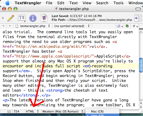Go to previous document arrow
The width and height of the screenshot is (143, 116).
pos(3,26)
